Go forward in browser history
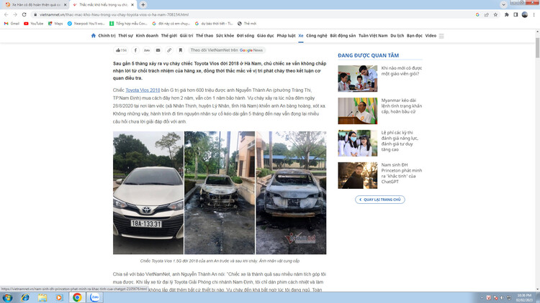The height and width of the screenshot is (303, 540). (x=15, y=14)
